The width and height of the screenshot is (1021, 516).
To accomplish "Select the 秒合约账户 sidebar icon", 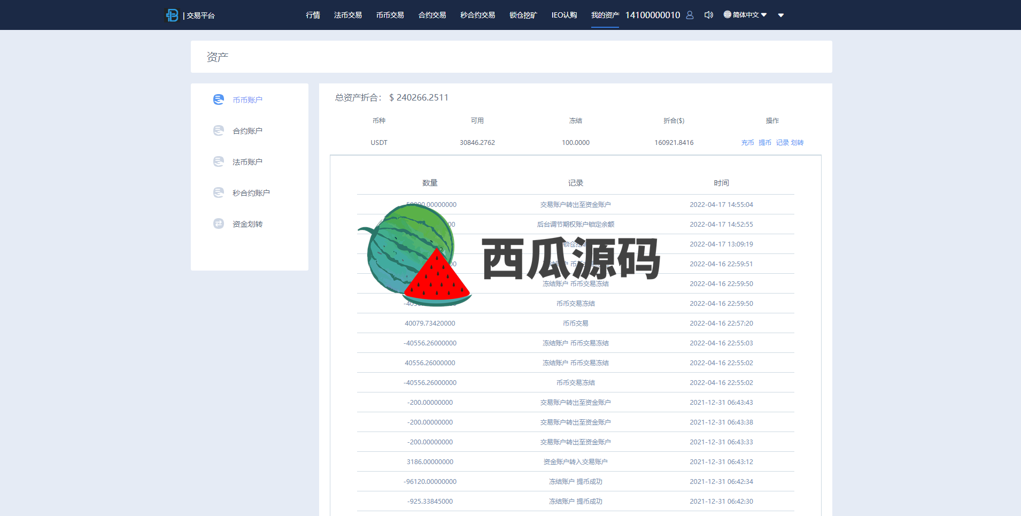I will [219, 192].
